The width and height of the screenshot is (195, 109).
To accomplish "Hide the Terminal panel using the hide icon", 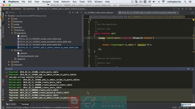I will click(193, 69).
